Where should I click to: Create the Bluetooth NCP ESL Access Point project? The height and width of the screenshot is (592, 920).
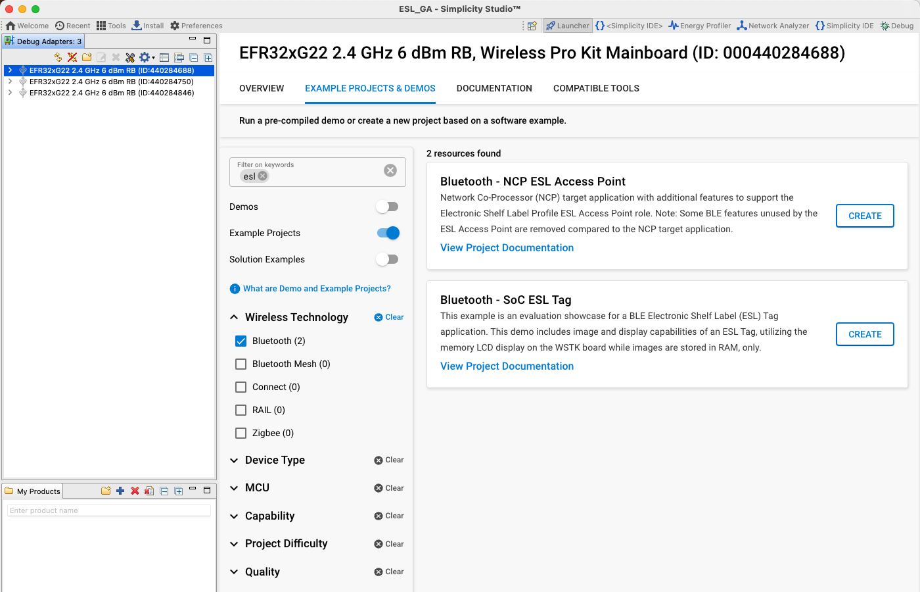click(x=865, y=216)
